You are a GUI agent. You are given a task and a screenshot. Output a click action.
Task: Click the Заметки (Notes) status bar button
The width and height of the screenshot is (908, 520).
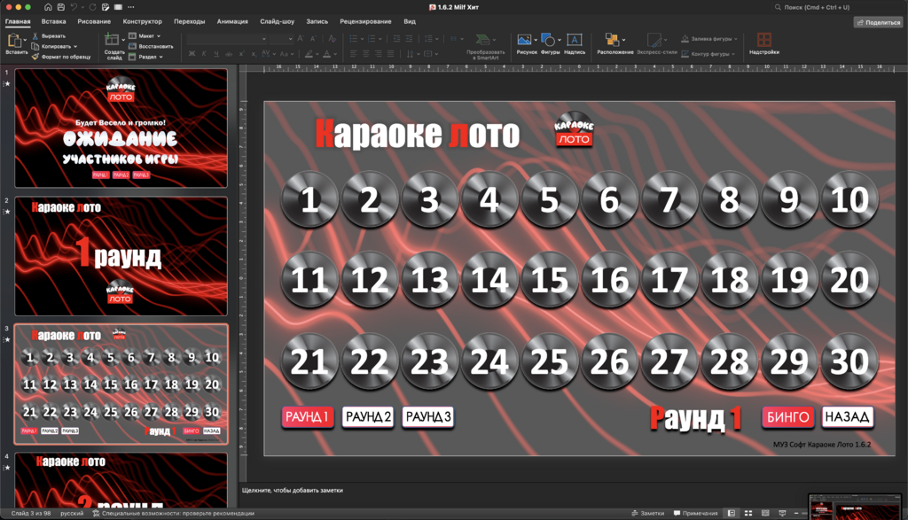648,513
